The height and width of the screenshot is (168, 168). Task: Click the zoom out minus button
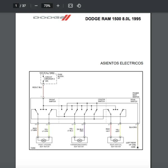click(36, 6)
